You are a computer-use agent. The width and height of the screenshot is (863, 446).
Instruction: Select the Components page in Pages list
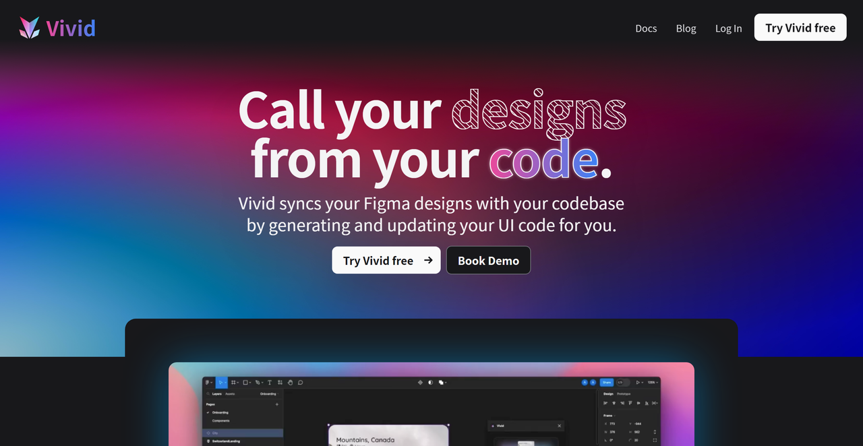pyautogui.click(x=220, y=420)
